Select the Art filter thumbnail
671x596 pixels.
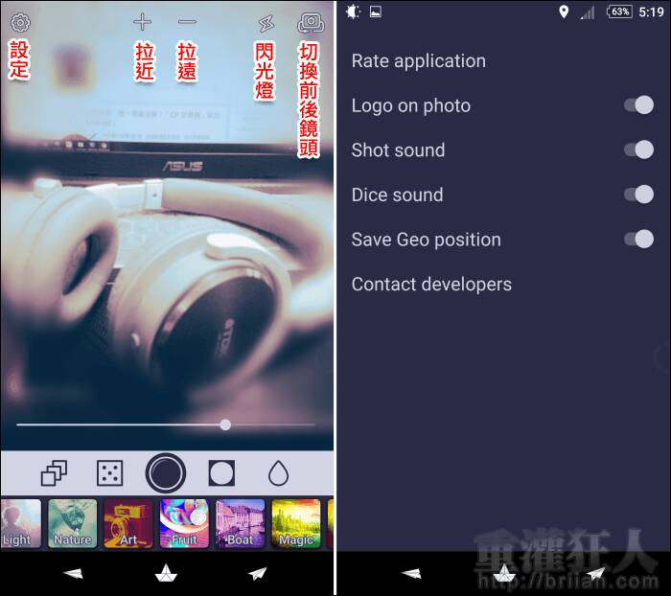coord(128,523)
